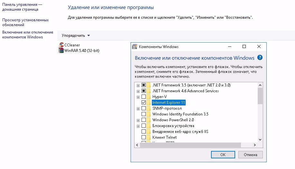Viewport: 295px width, 169px height.
Task: Click the CCleaner program icon
Action: coord(61,45)
